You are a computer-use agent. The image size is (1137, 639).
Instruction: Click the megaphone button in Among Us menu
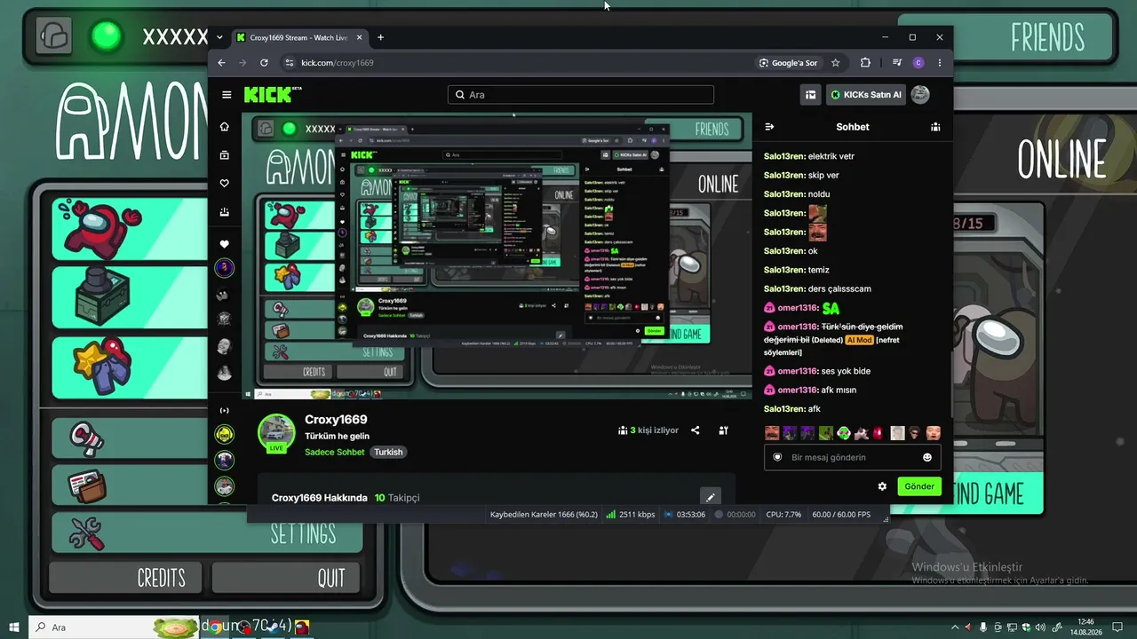click(x=129, y=437)
